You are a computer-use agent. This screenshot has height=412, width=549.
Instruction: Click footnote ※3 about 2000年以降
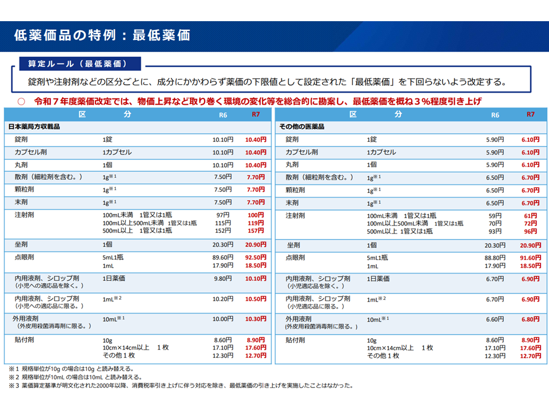(180, 386)
